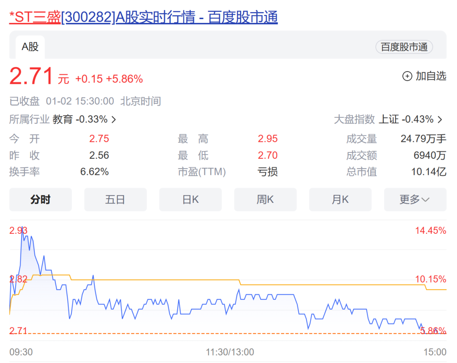Click the 换手率 value 6.62%

point(94,172)
